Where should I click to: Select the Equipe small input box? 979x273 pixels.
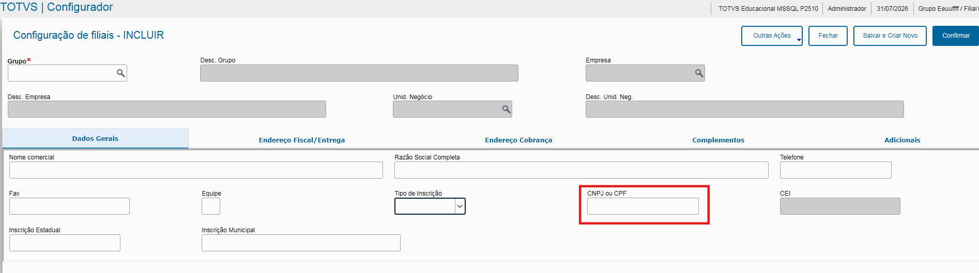(x=211, y=206)
